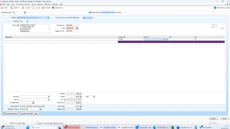Open the Setup menu
230x129 pixels.
[x=33, y=4]
